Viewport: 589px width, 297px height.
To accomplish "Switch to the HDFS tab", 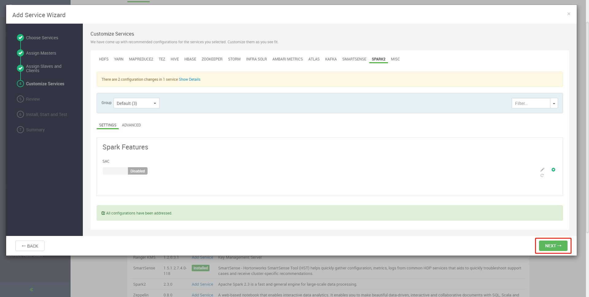I will (104, 59).
